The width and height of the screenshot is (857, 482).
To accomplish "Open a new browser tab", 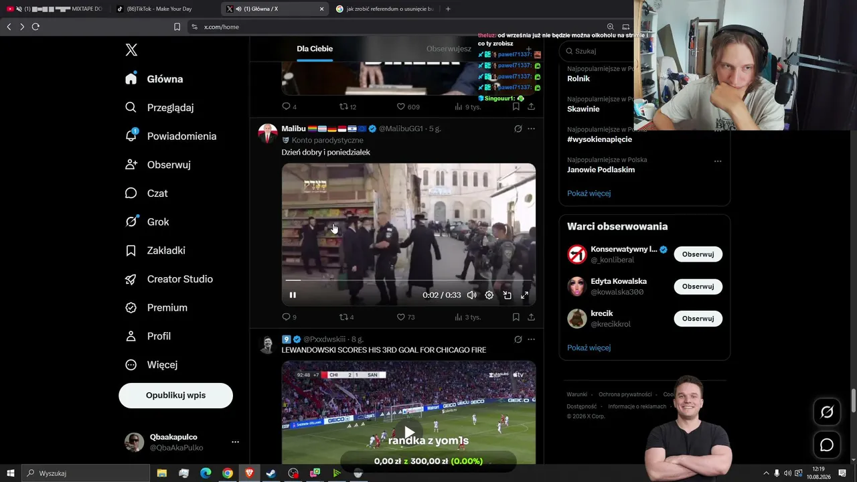I will (x=448, y=9).
